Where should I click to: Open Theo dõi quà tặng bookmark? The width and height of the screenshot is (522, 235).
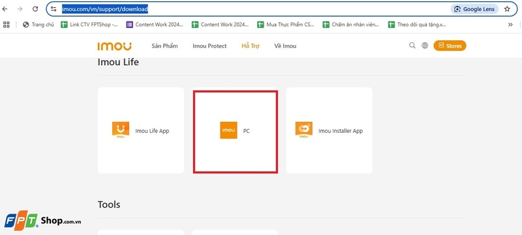pos(417,25)
